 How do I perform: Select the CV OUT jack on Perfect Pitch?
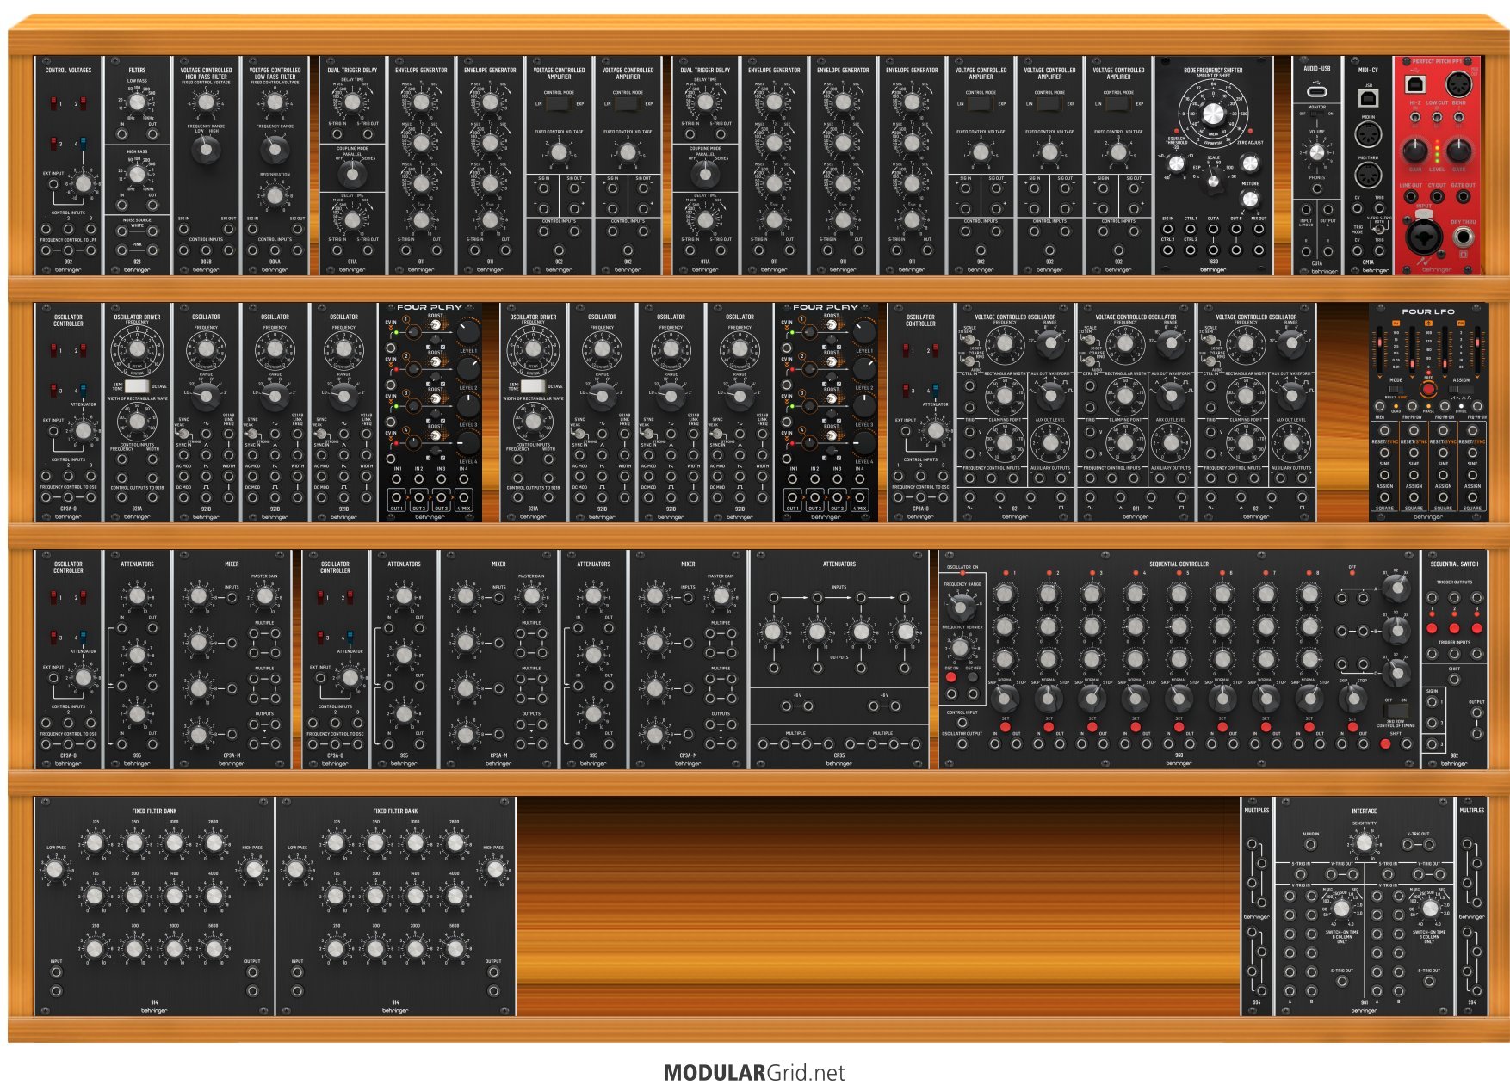click(1437, 196)
